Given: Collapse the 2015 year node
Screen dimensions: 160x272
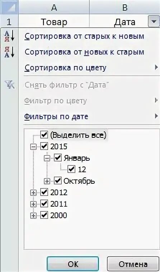Looking at the screenshot, I should pyautogui.click(x=33, y=147).
